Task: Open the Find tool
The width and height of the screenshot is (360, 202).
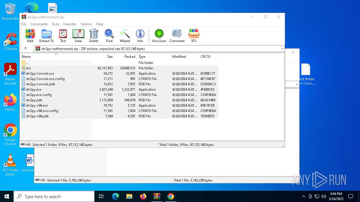Action: (109, 36)
